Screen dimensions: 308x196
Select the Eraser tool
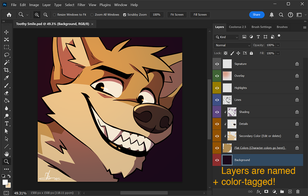[x=6, y=93]
